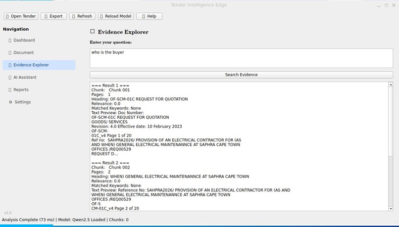
Task: Open AI Assistant section
Action: pyautogui.click(x=39, y=77)
